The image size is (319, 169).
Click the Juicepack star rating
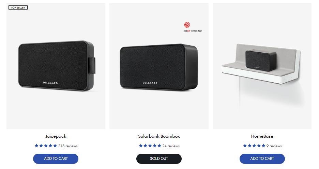(46, 146)
